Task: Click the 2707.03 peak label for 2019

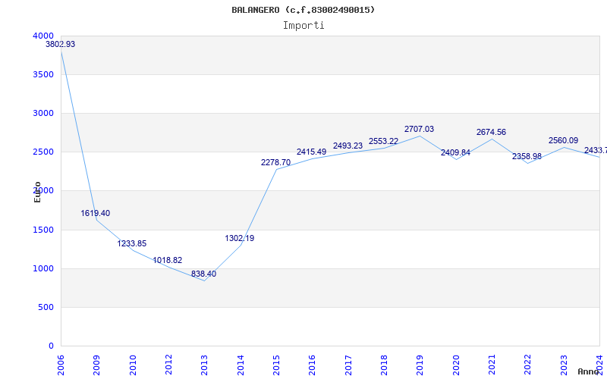Action: [419, 130]
